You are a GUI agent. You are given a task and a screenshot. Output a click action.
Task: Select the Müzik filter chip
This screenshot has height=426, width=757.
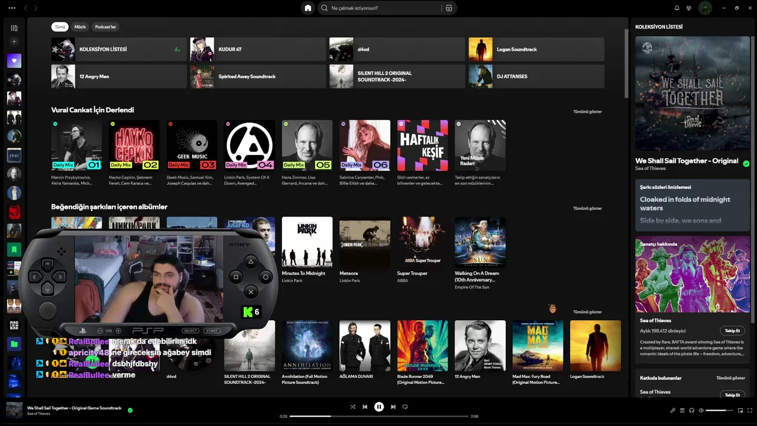(80, 27)
